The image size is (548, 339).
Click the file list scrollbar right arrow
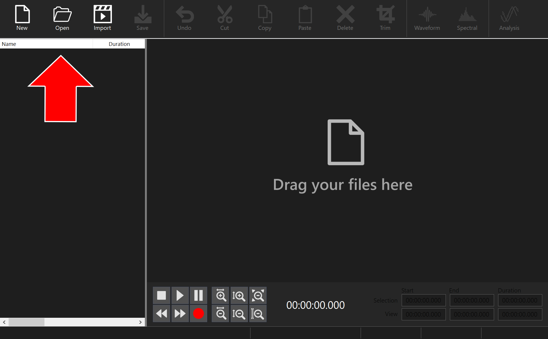click(140, 322)
